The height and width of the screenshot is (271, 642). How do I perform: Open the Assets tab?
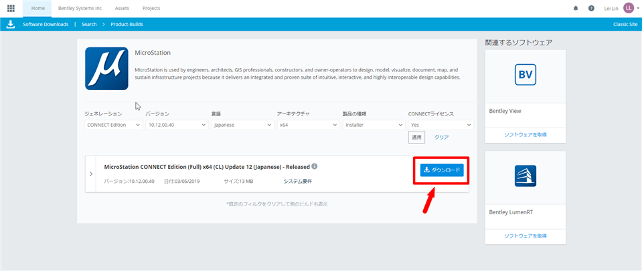(122, 8)
